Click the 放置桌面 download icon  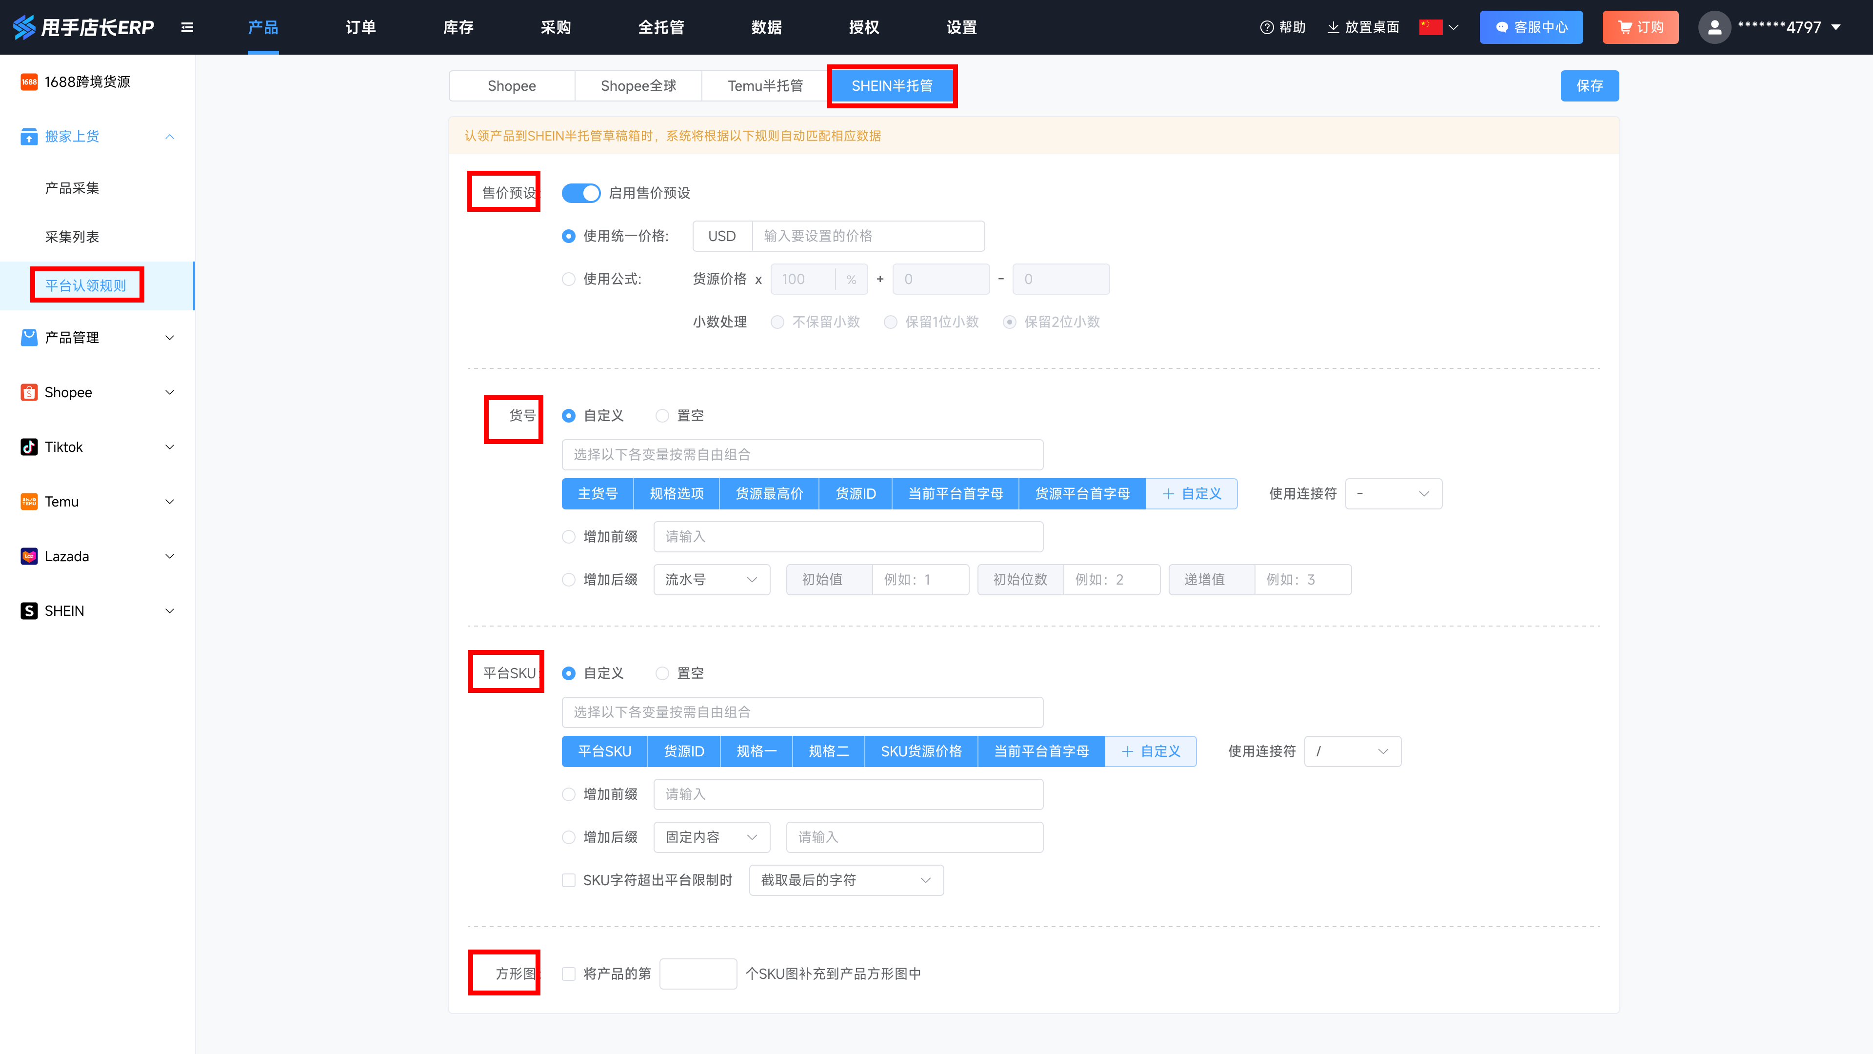tap(1333, 28)
